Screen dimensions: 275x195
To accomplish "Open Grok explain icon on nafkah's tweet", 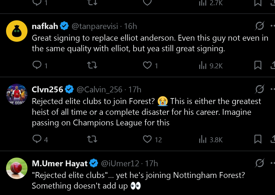I will tap(260, 26).
